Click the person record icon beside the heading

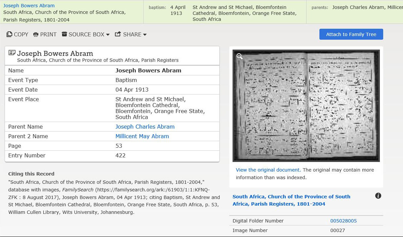12,53
